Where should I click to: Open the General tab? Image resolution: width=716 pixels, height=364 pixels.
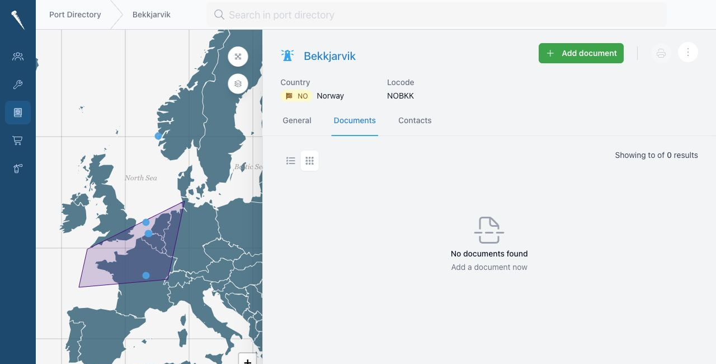pos(297,120)
